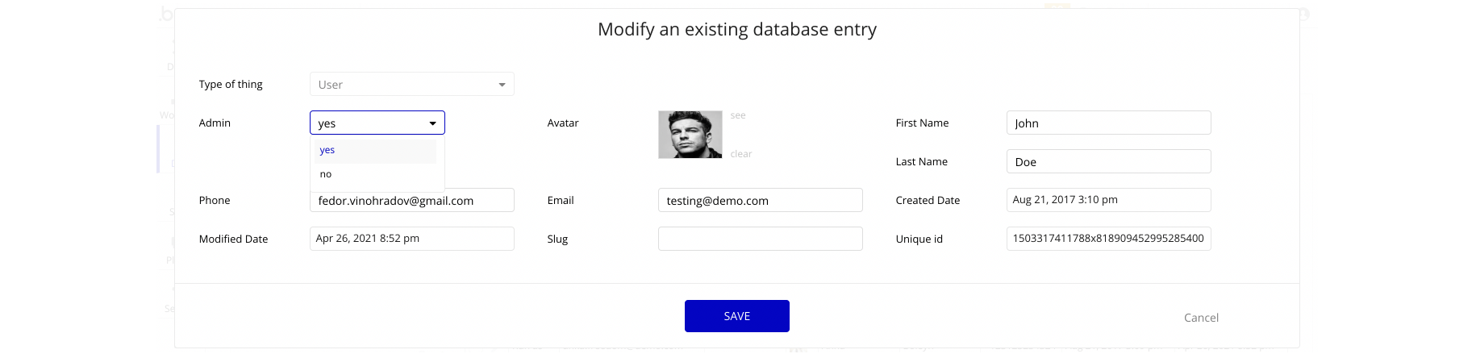Click the First Name field containing John
Image resolution: width=1476 pixels, height=358 pixels.
click(x=1107, y=123)
